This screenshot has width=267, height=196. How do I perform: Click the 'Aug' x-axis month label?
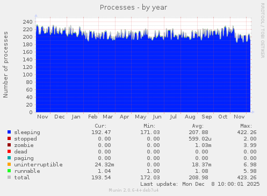point(190,117)
